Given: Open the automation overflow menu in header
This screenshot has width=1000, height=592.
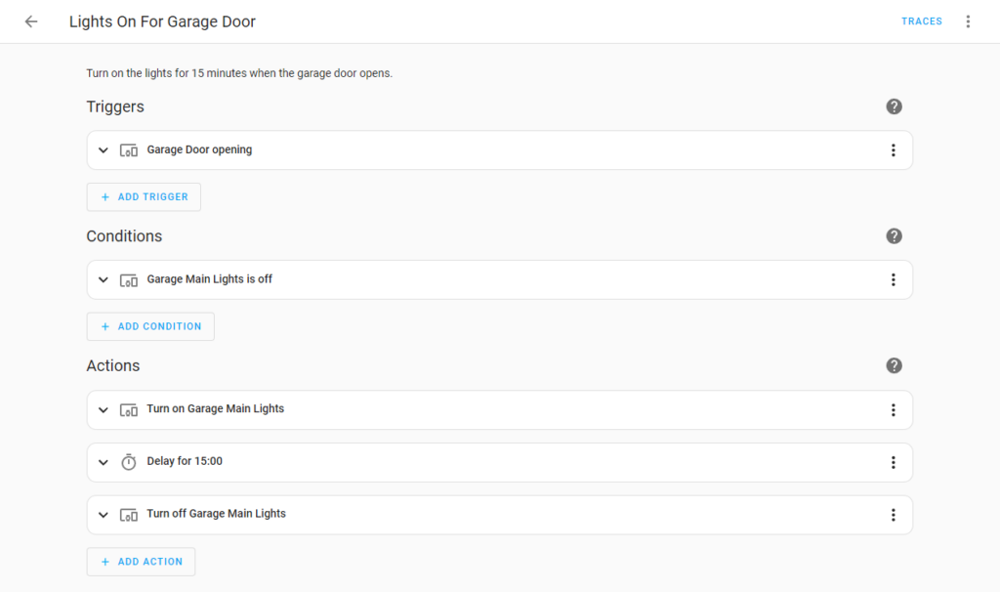Looking at the screenshot, I should (968, 21).
